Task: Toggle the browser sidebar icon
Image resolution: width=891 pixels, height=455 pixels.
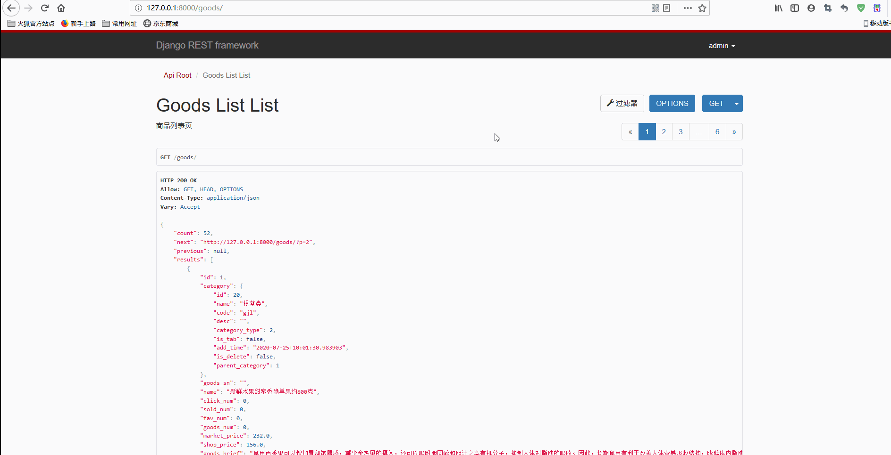Action: pos(795,8)
